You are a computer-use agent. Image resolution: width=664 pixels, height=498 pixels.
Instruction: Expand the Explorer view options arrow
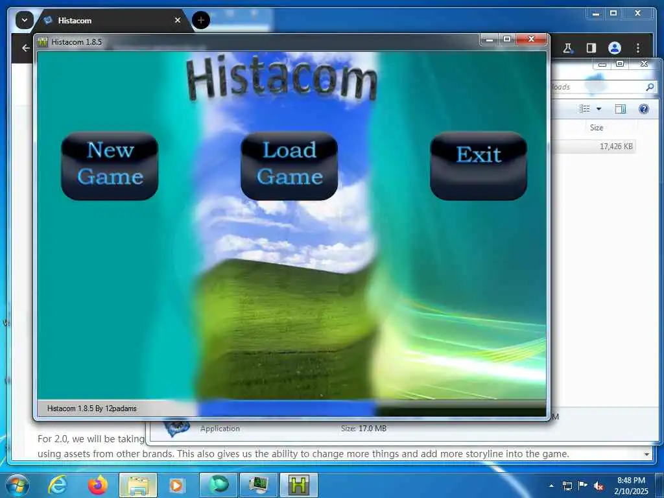tap(599, 109)
